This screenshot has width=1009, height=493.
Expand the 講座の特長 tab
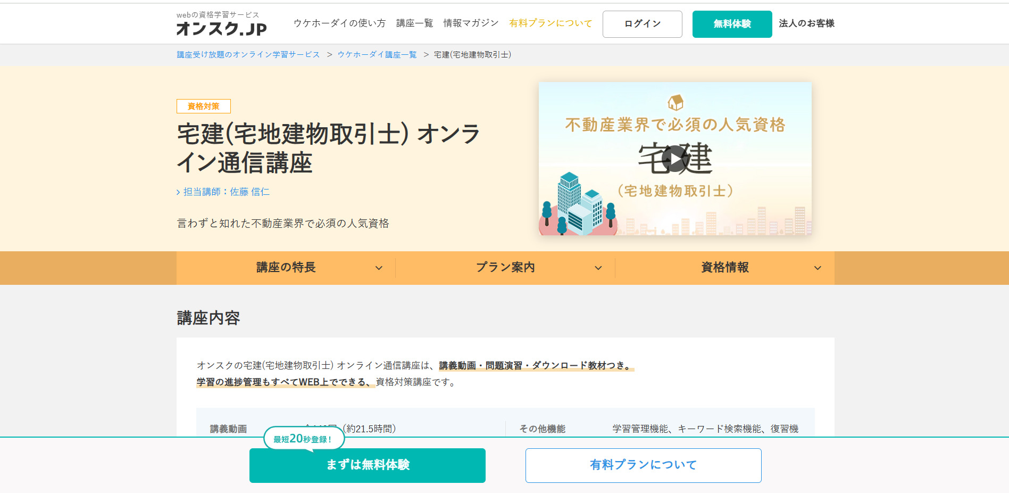(286, 268)
